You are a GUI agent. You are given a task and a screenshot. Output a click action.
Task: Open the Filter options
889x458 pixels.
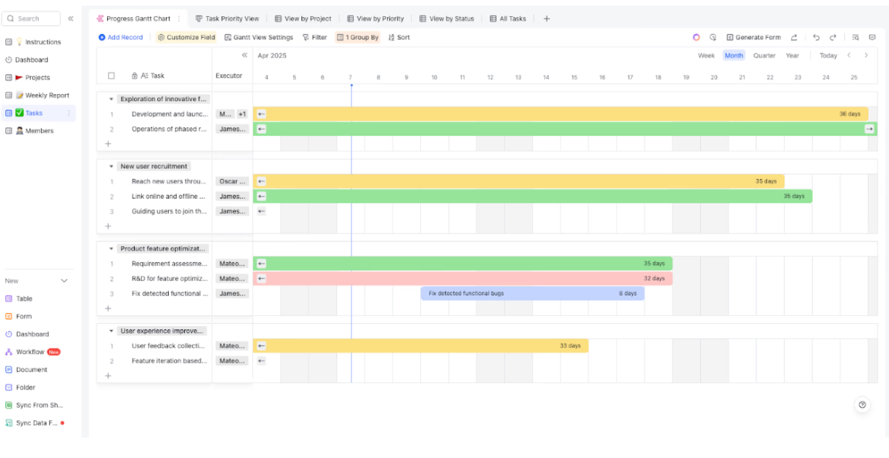(x=315, y=38)
